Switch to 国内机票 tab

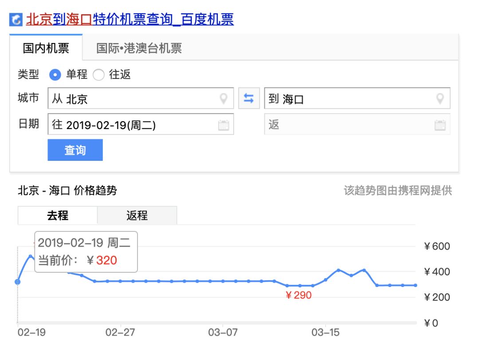(46, 48)
